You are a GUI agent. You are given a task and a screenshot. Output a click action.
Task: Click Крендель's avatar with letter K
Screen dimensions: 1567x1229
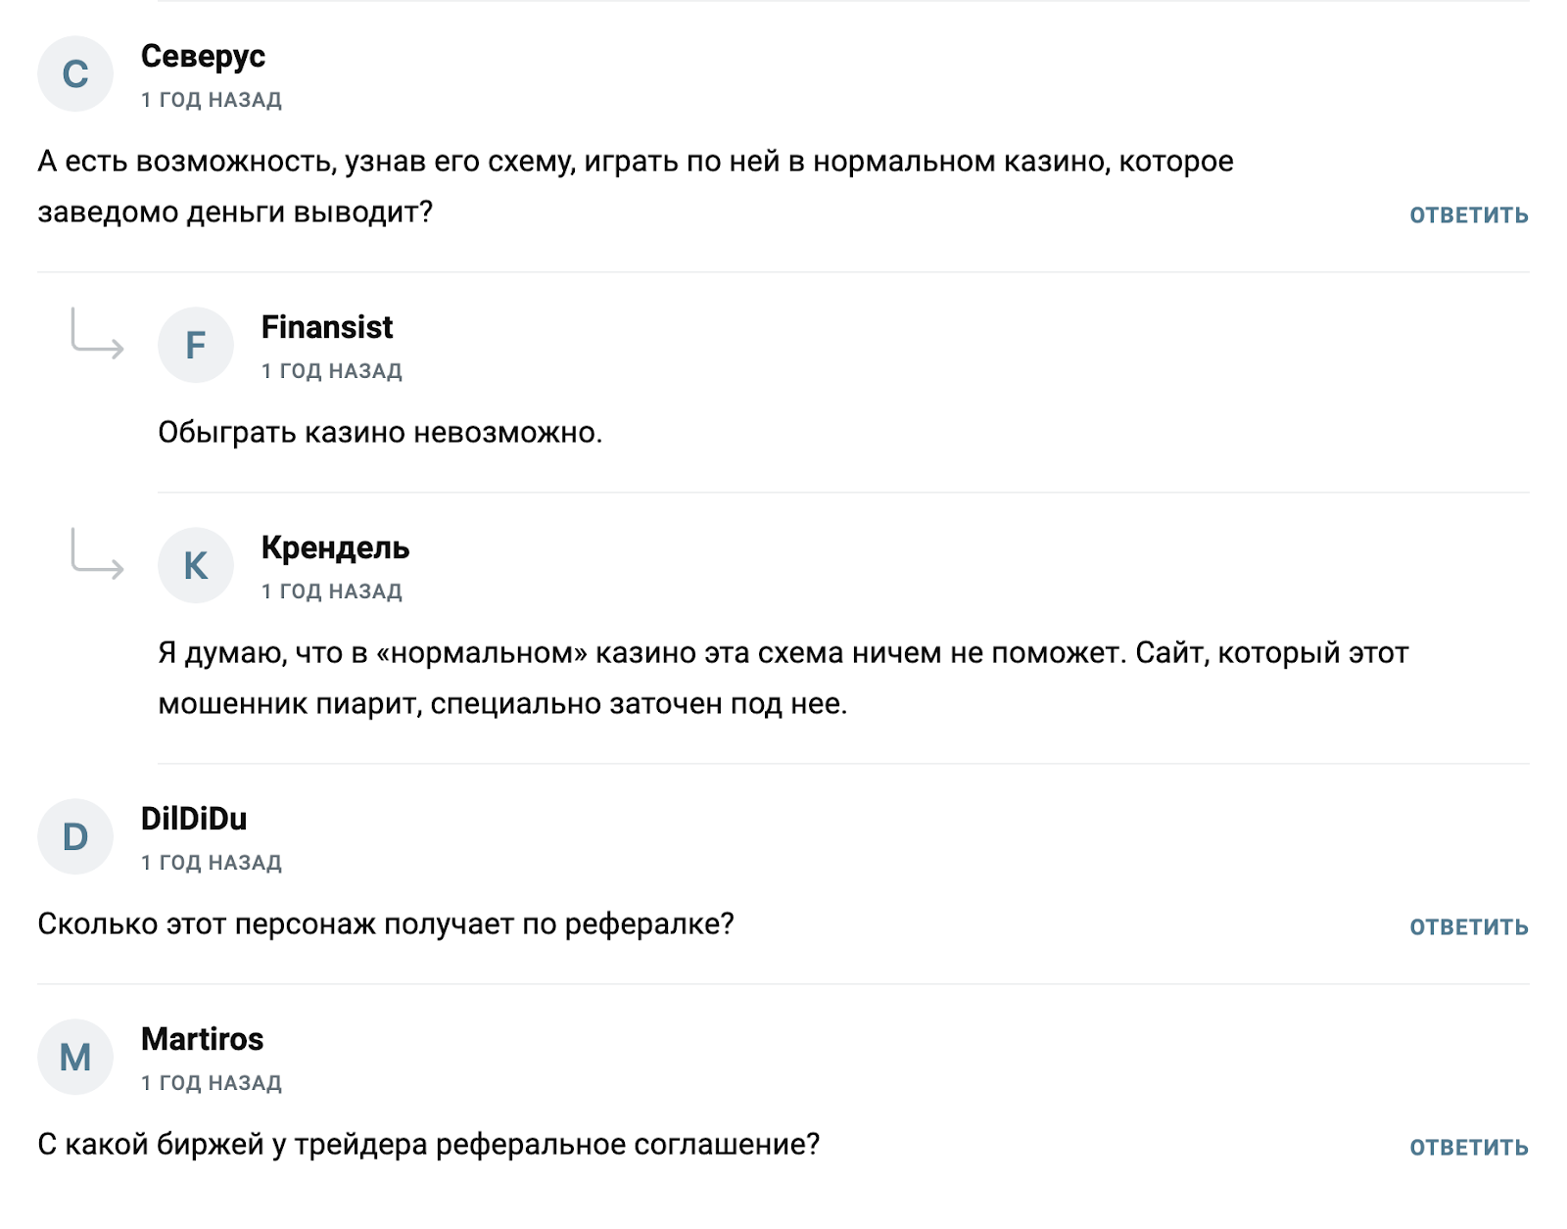pyautogui.click(x=197, y=565)
